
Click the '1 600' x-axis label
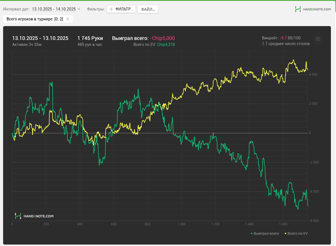point(283,224)
